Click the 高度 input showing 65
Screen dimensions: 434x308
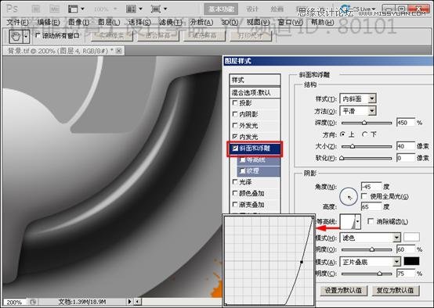coord(371,206)
